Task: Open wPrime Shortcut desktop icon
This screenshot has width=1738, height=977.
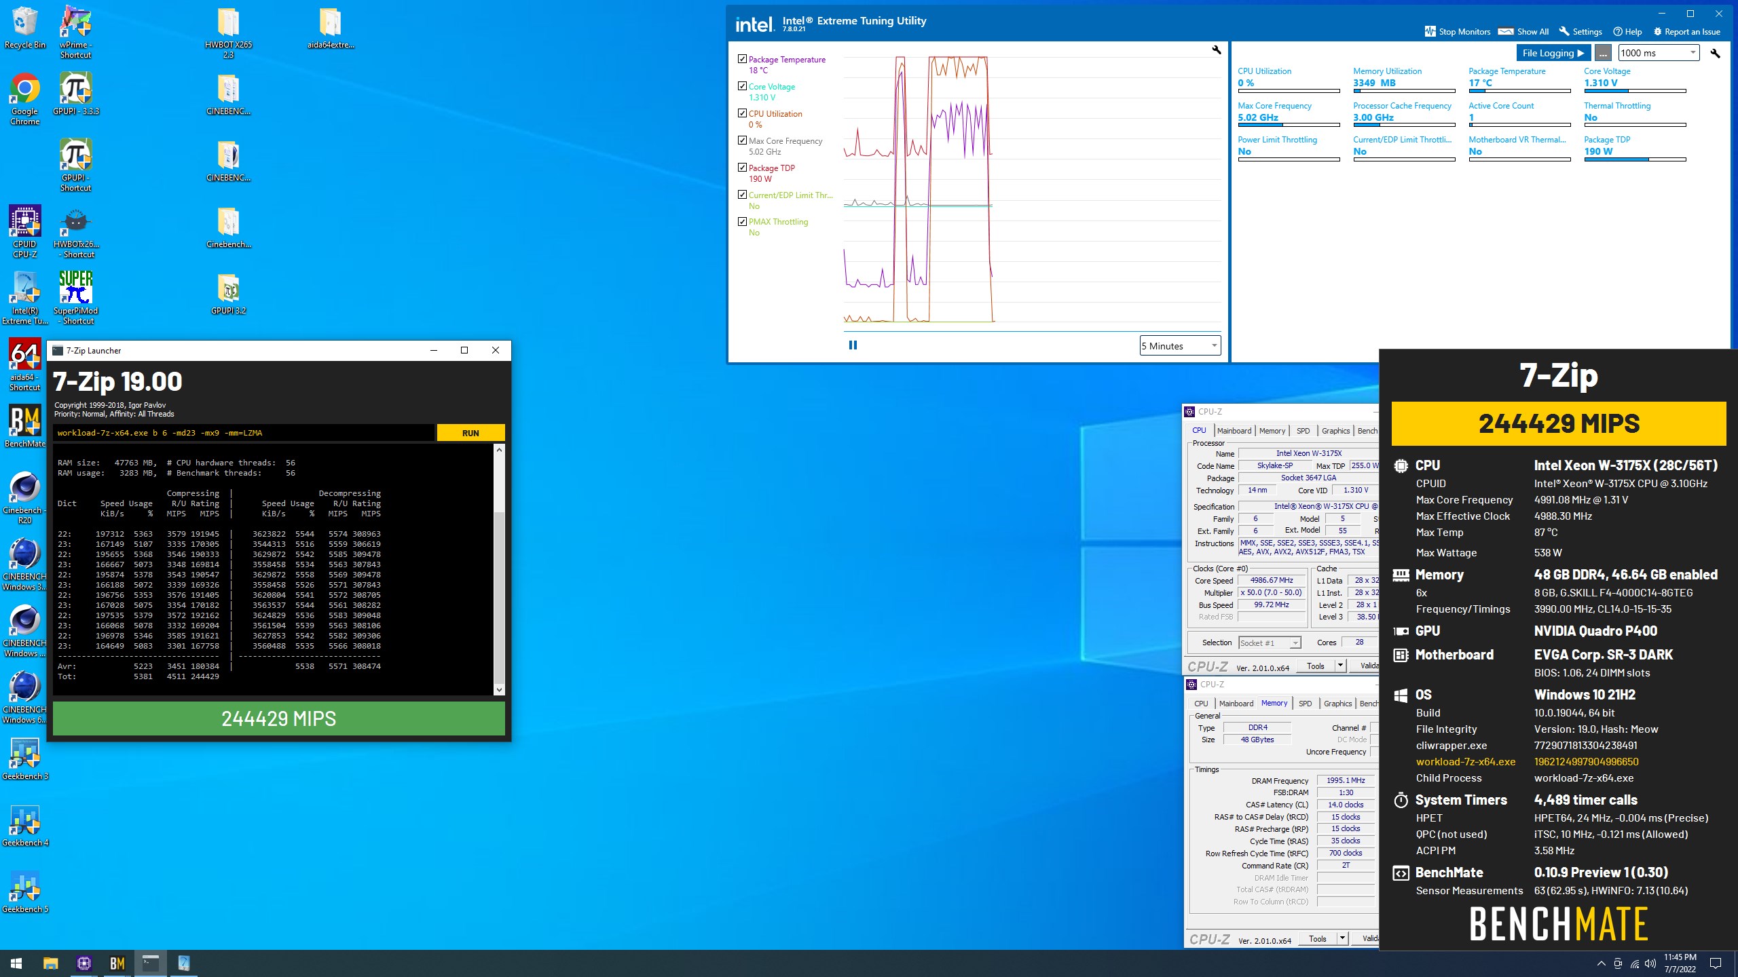Action: [75, 32]
